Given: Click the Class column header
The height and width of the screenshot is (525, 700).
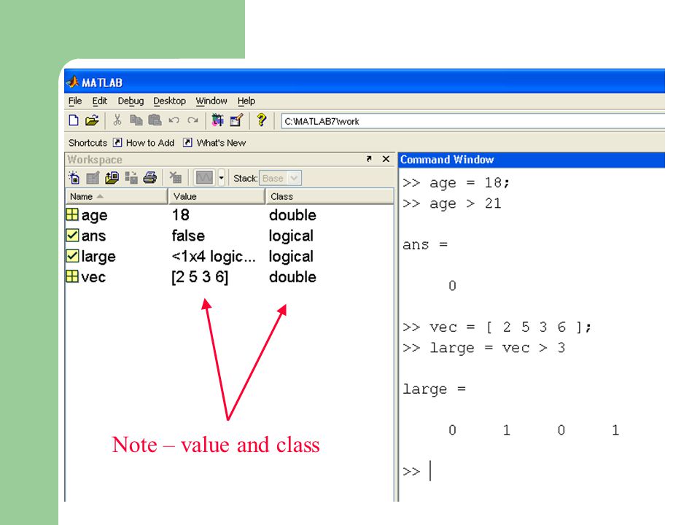Looking at the screenshot, I should [330, 196].
